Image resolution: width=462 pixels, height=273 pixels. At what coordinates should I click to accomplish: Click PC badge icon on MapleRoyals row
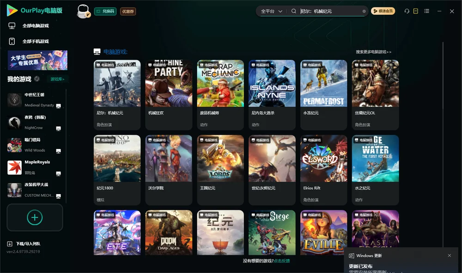click(x=58, y=173)
